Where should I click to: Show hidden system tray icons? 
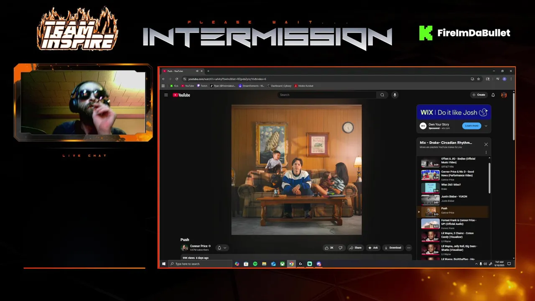pos(476,264)
